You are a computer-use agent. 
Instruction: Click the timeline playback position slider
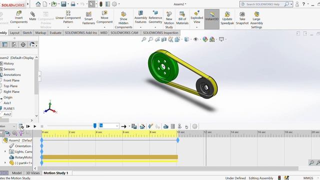click(x=94, y=125)
